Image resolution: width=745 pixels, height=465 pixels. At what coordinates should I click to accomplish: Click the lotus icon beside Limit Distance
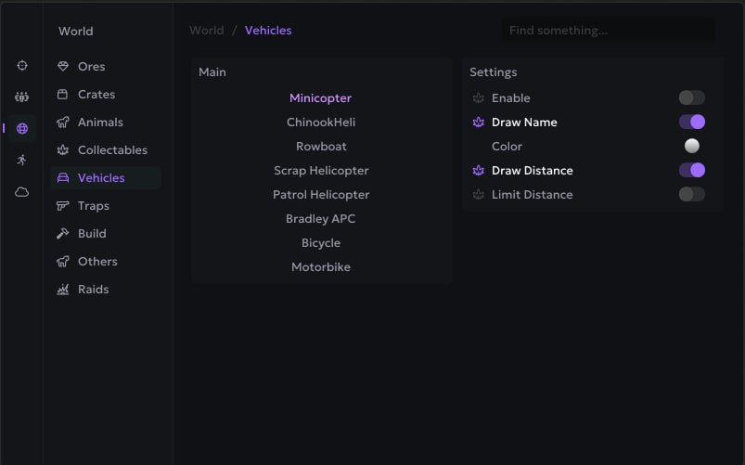pyautogui.click(x=479, y=195)
